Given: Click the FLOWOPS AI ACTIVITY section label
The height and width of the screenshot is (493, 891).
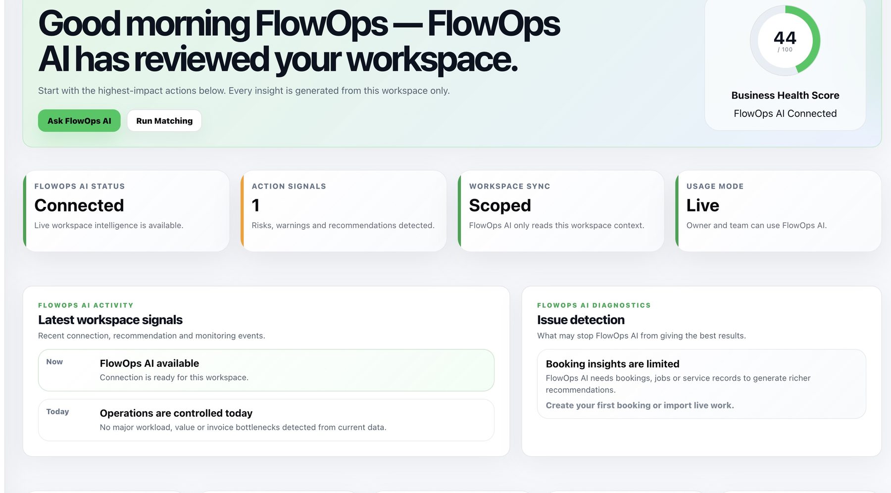Looking at the screenshot, I should pyautogui.click(x=86, y=305).
